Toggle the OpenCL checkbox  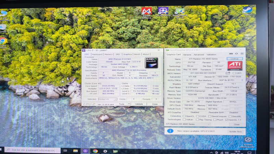coord(184,116)
